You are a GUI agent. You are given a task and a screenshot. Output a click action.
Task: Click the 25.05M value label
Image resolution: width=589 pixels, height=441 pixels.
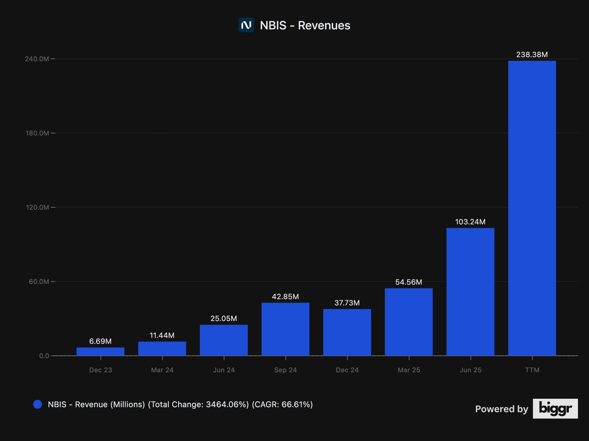click(x=223, y=318)
